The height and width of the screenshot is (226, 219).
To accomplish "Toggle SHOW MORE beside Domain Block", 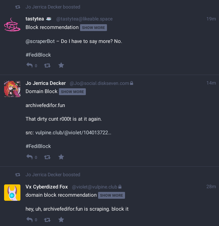I will pyautogui.click(x=72, y=92).
